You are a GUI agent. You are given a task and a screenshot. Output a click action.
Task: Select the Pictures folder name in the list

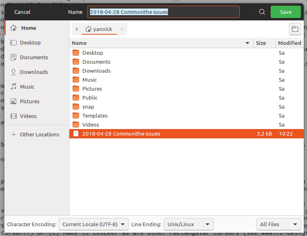[x=92, y=89]
